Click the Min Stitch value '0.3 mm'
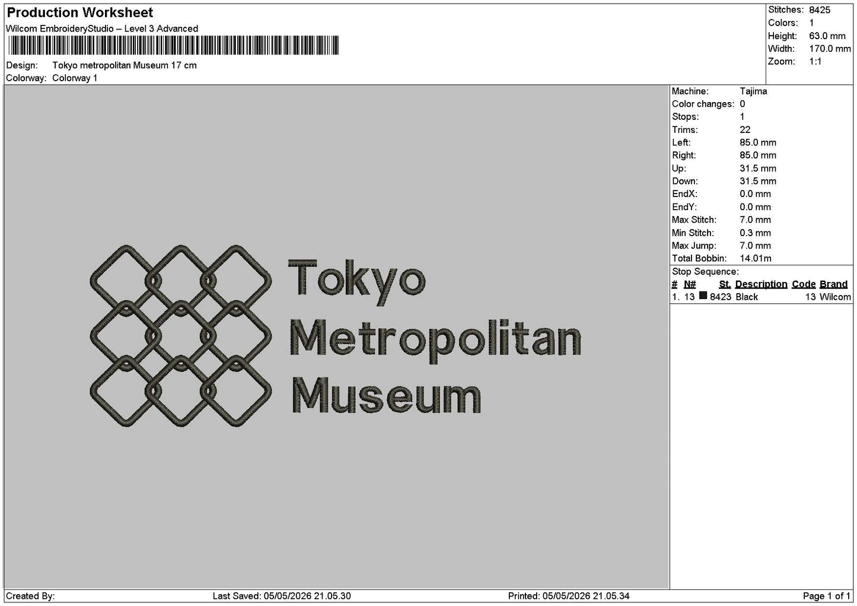This screenshot has height=606, width=857. pos(755,233)
